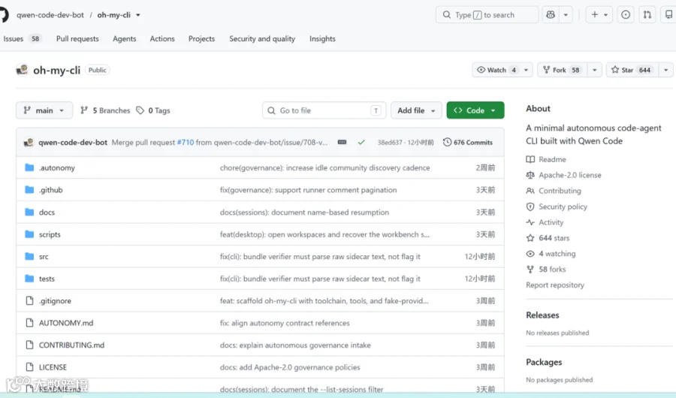Image resolution: width=676 pixels, height=398 pixels.
Task: Open the qwen-code-dev-bot commit author avatar
Action: coord(29,142)
